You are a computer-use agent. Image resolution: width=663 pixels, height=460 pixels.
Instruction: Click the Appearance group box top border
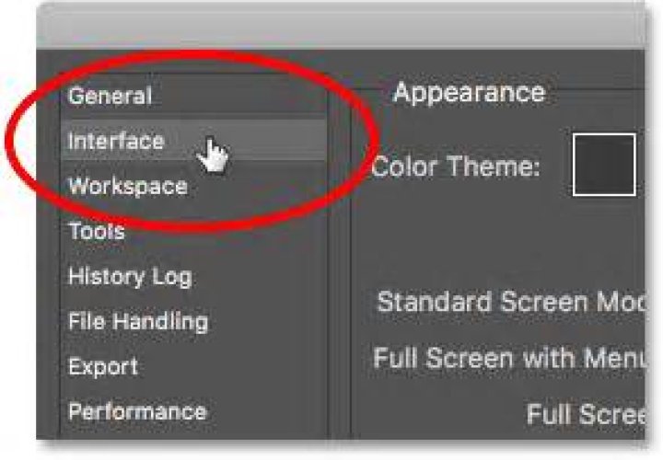[599, 92]
